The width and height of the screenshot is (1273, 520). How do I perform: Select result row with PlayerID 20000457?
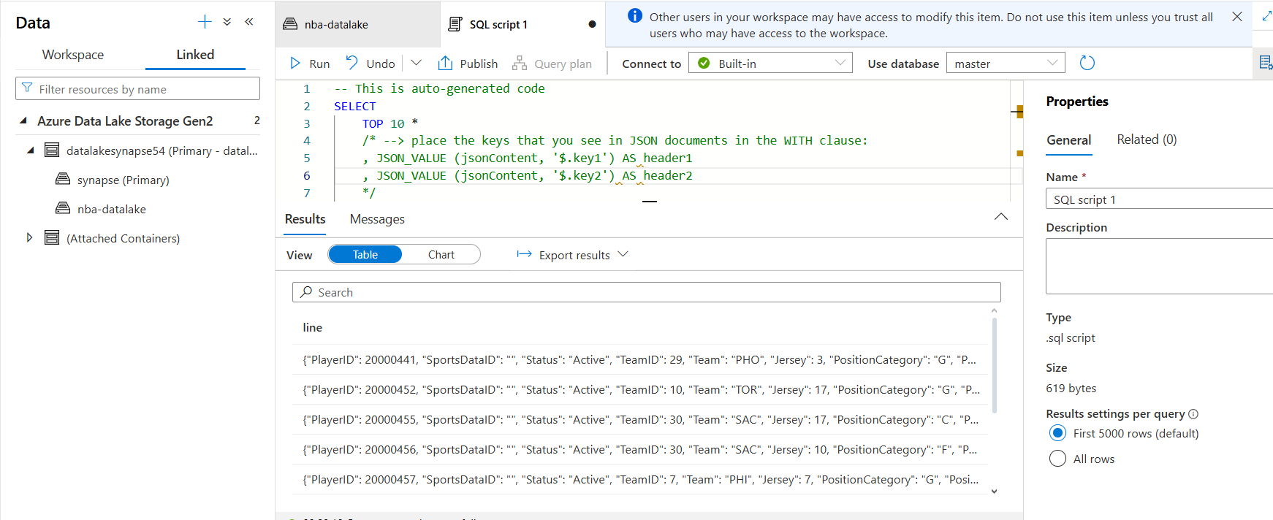pyautogui.click(x=640, y=479)
